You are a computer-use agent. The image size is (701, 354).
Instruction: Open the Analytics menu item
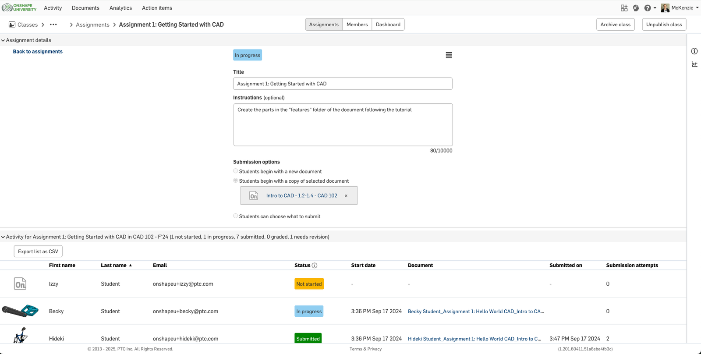120,8
